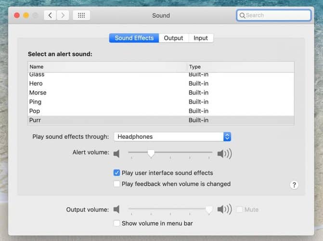Show all preferences via grid icon

tap(81, 15)
